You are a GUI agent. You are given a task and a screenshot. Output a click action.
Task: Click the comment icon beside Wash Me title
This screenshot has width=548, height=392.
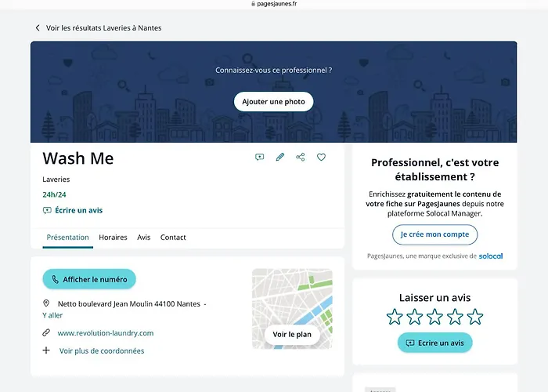tap(260, 158)
